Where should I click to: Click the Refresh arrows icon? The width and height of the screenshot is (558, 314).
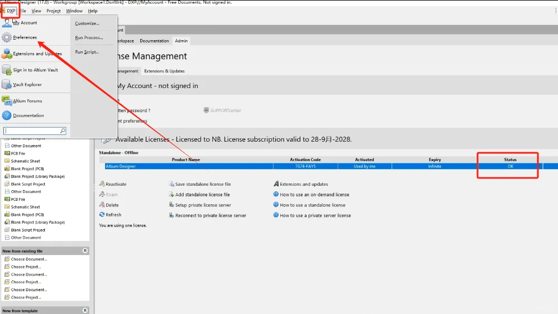pyautogui.click(x=102, y=215)
